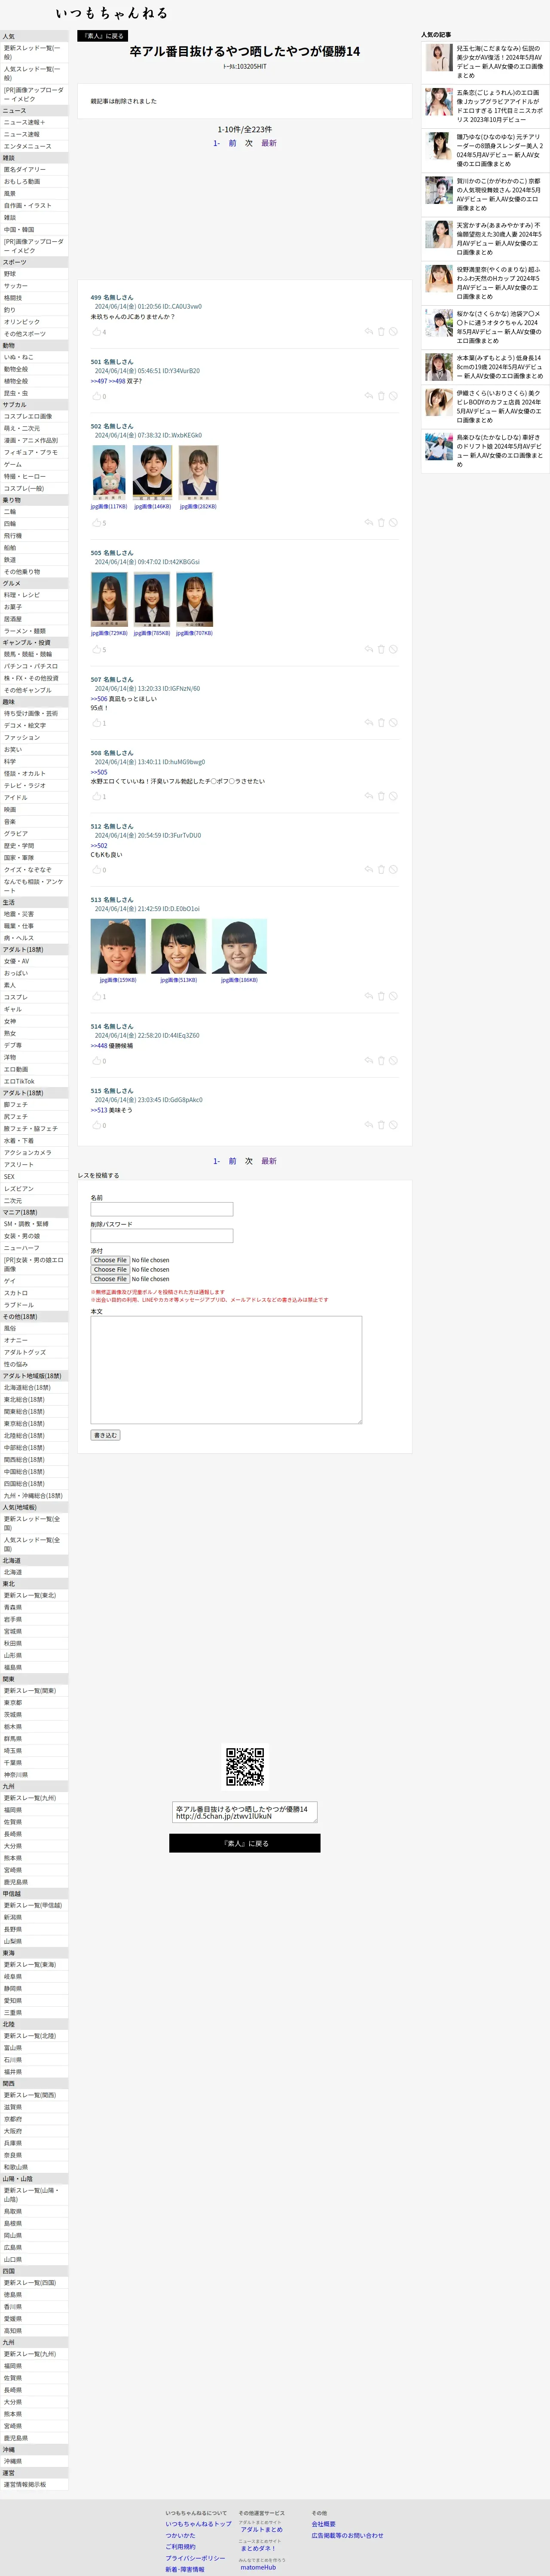This screenshot has height=2576, width=550.
Task: Click reply arrow icon on post 515
Action: pyautogui.click(x=369, y=1124)
